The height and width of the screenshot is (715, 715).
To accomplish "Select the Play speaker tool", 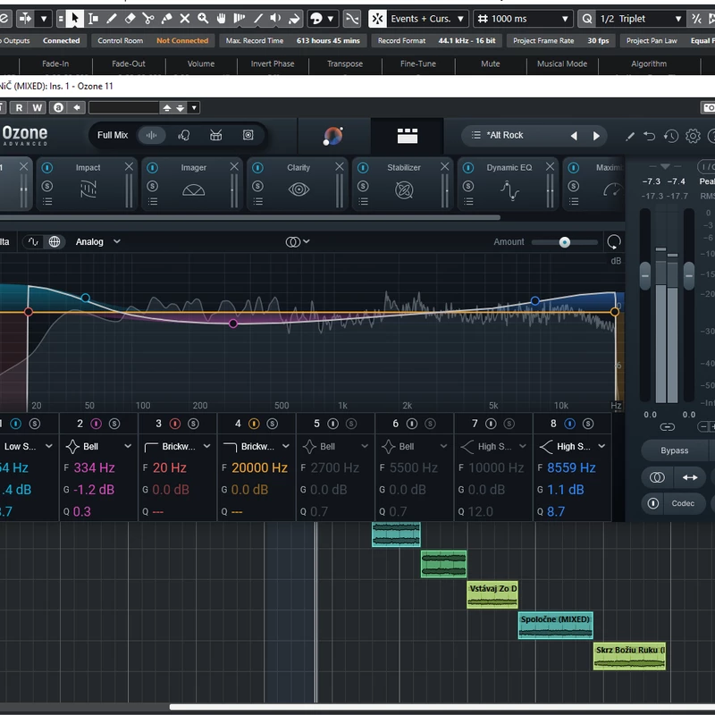I will pyautogui.click(x=276, y=19).
